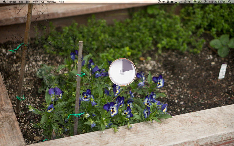This screenshot has width=234, height=146.
Task: Click the round timer dial on desktop
Action: pyautogui.click(x=122, y=72)
